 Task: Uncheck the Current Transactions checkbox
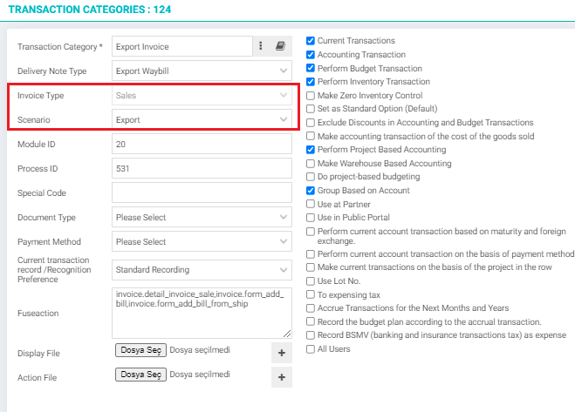311,41
